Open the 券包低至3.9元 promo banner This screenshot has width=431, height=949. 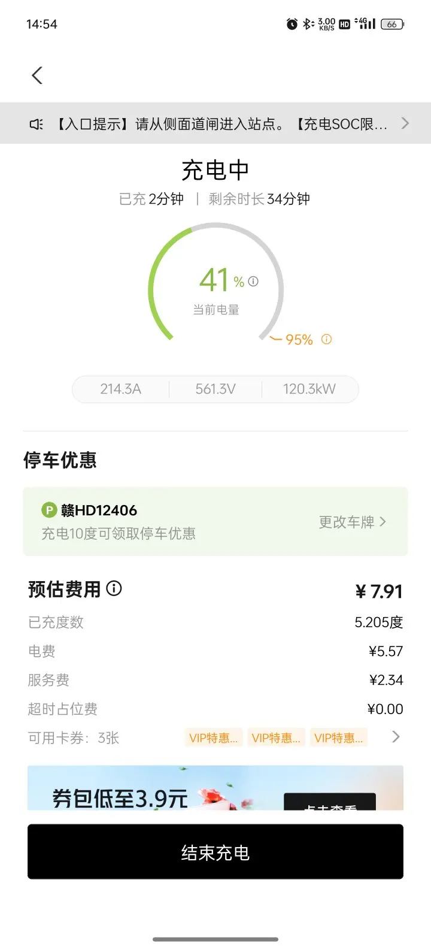pyautogui.click(x=215, y=788)
